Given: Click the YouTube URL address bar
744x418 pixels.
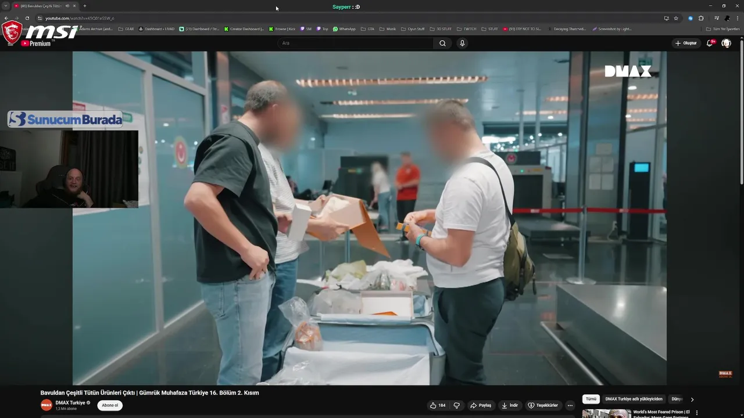Looking at the screenshot, I should coord(349,18).
